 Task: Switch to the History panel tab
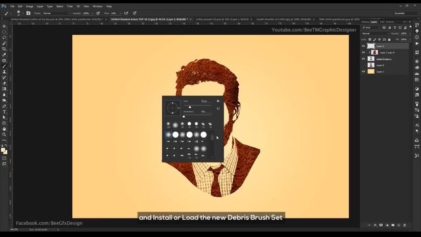(365, 22)
